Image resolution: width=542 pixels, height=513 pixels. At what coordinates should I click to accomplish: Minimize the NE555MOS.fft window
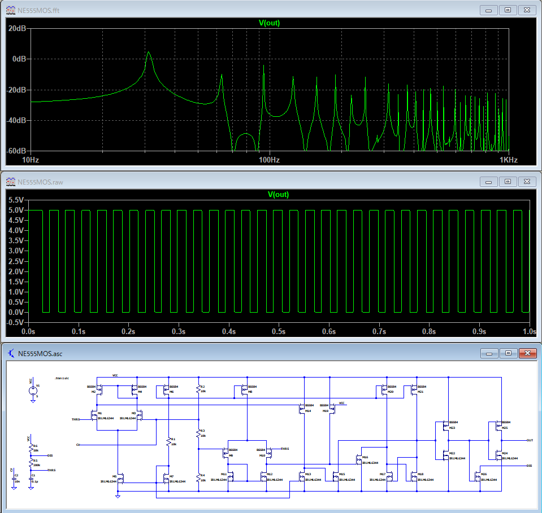(x=488, y=10)
